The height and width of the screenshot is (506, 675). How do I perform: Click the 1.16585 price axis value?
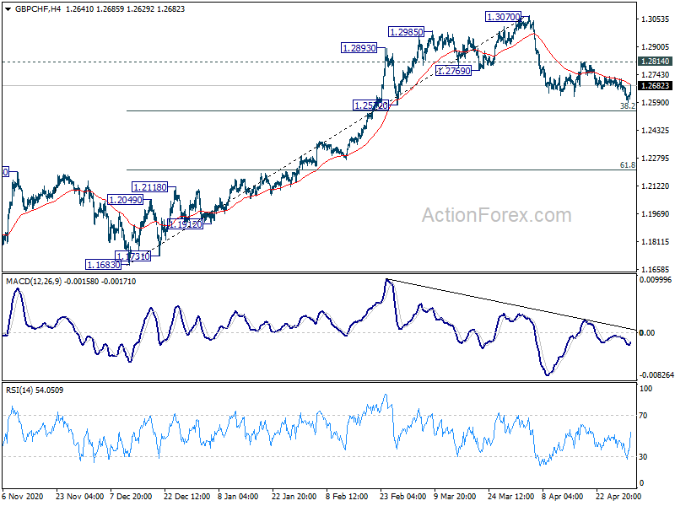tap(656, 269)
